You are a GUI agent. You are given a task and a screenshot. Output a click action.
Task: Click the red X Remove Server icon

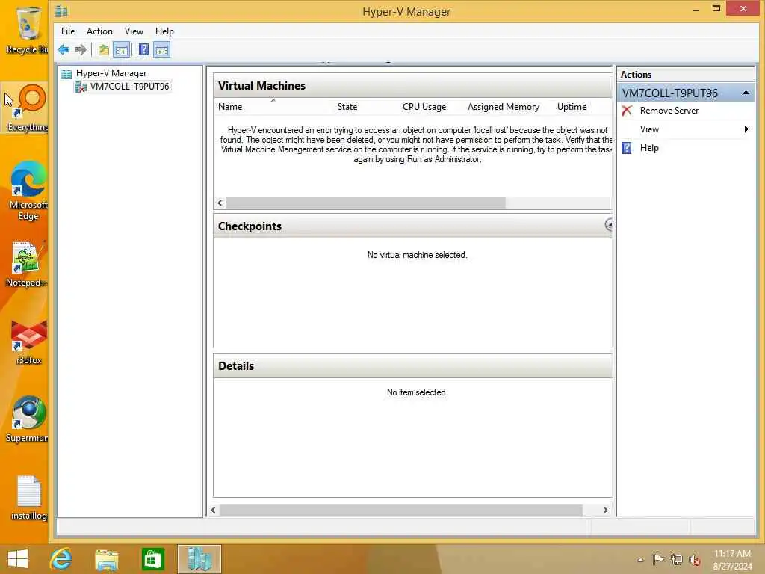627,111
